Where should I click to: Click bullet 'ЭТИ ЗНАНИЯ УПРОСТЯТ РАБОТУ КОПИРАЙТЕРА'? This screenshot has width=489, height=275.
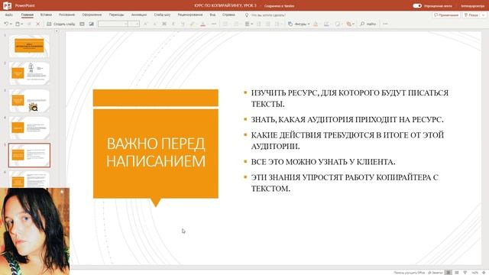[x=345, y=183]
